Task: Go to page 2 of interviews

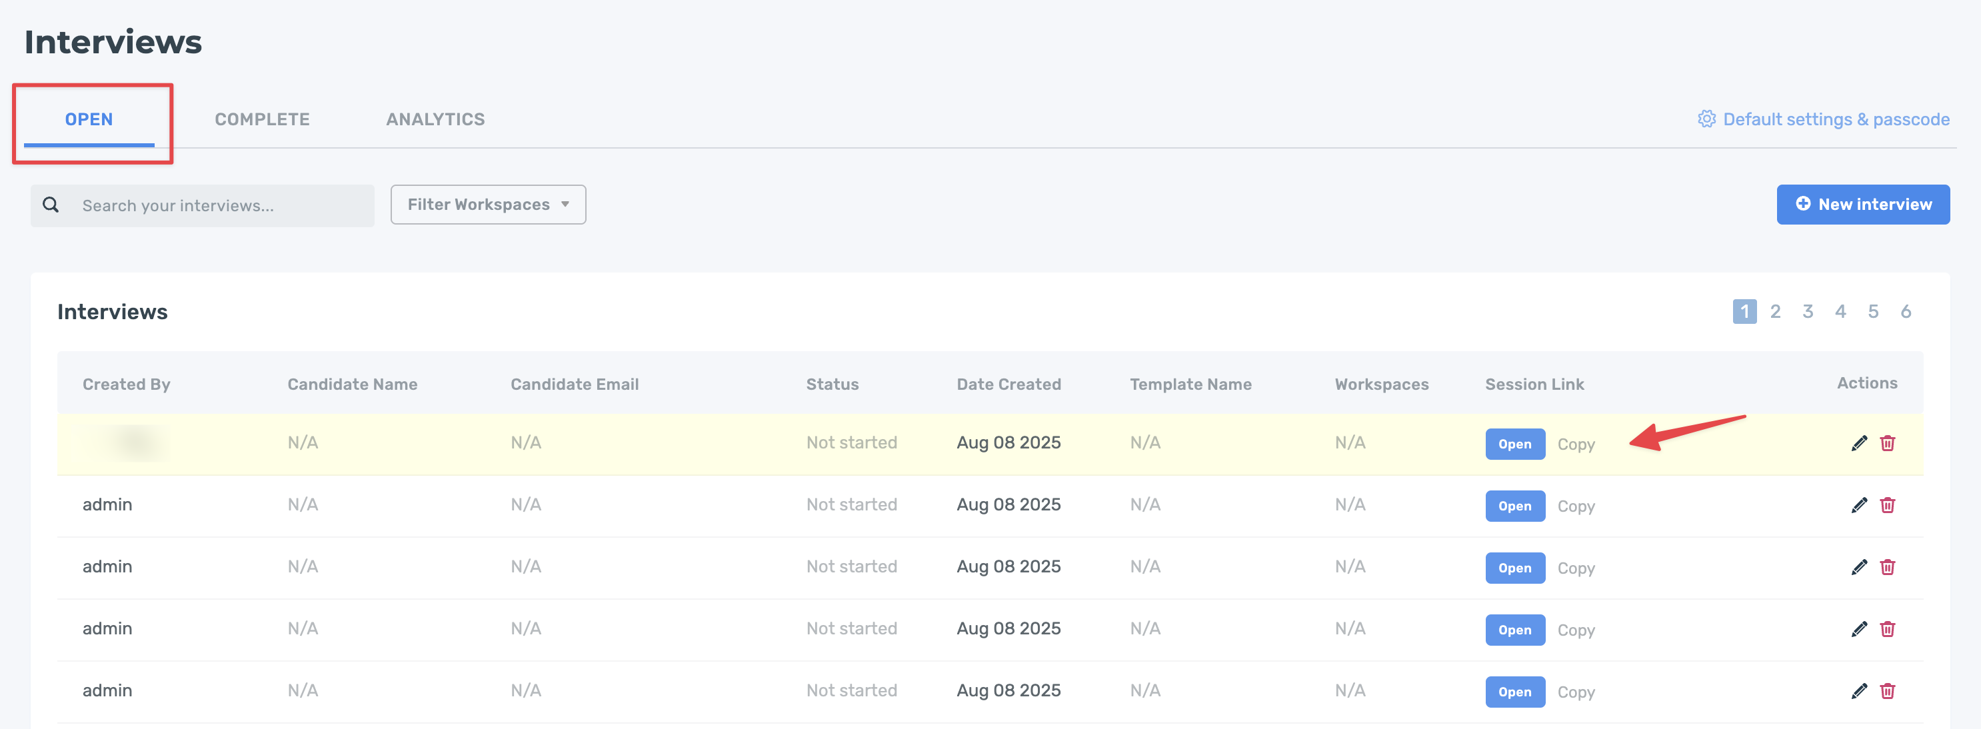Action: point(1775,311)
